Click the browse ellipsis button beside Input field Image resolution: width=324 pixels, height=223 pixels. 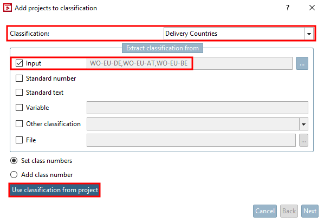pos(302,63)
